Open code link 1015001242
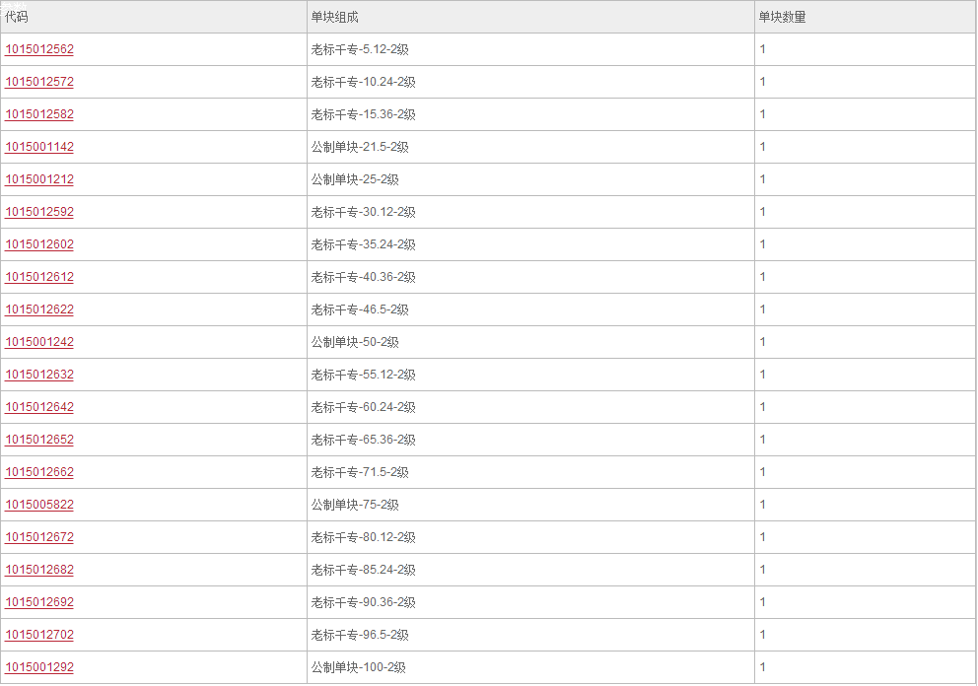The width and height of the screenshot is (978, 686). tap(39, 342)
